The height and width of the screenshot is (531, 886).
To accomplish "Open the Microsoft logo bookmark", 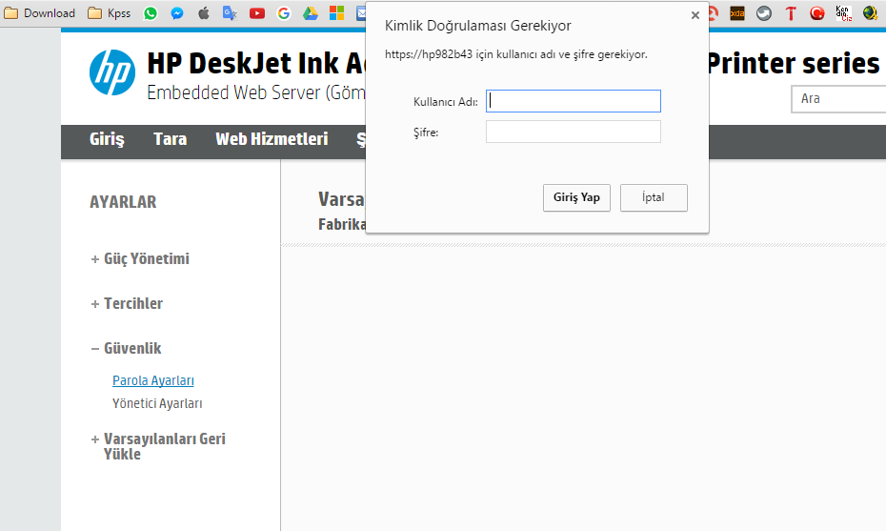I will point(336,13).
